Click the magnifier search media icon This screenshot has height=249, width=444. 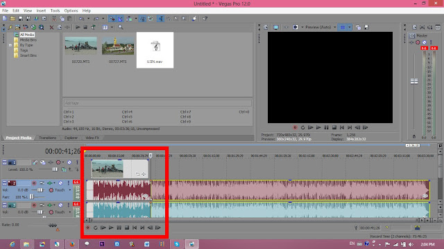(121, 28)
